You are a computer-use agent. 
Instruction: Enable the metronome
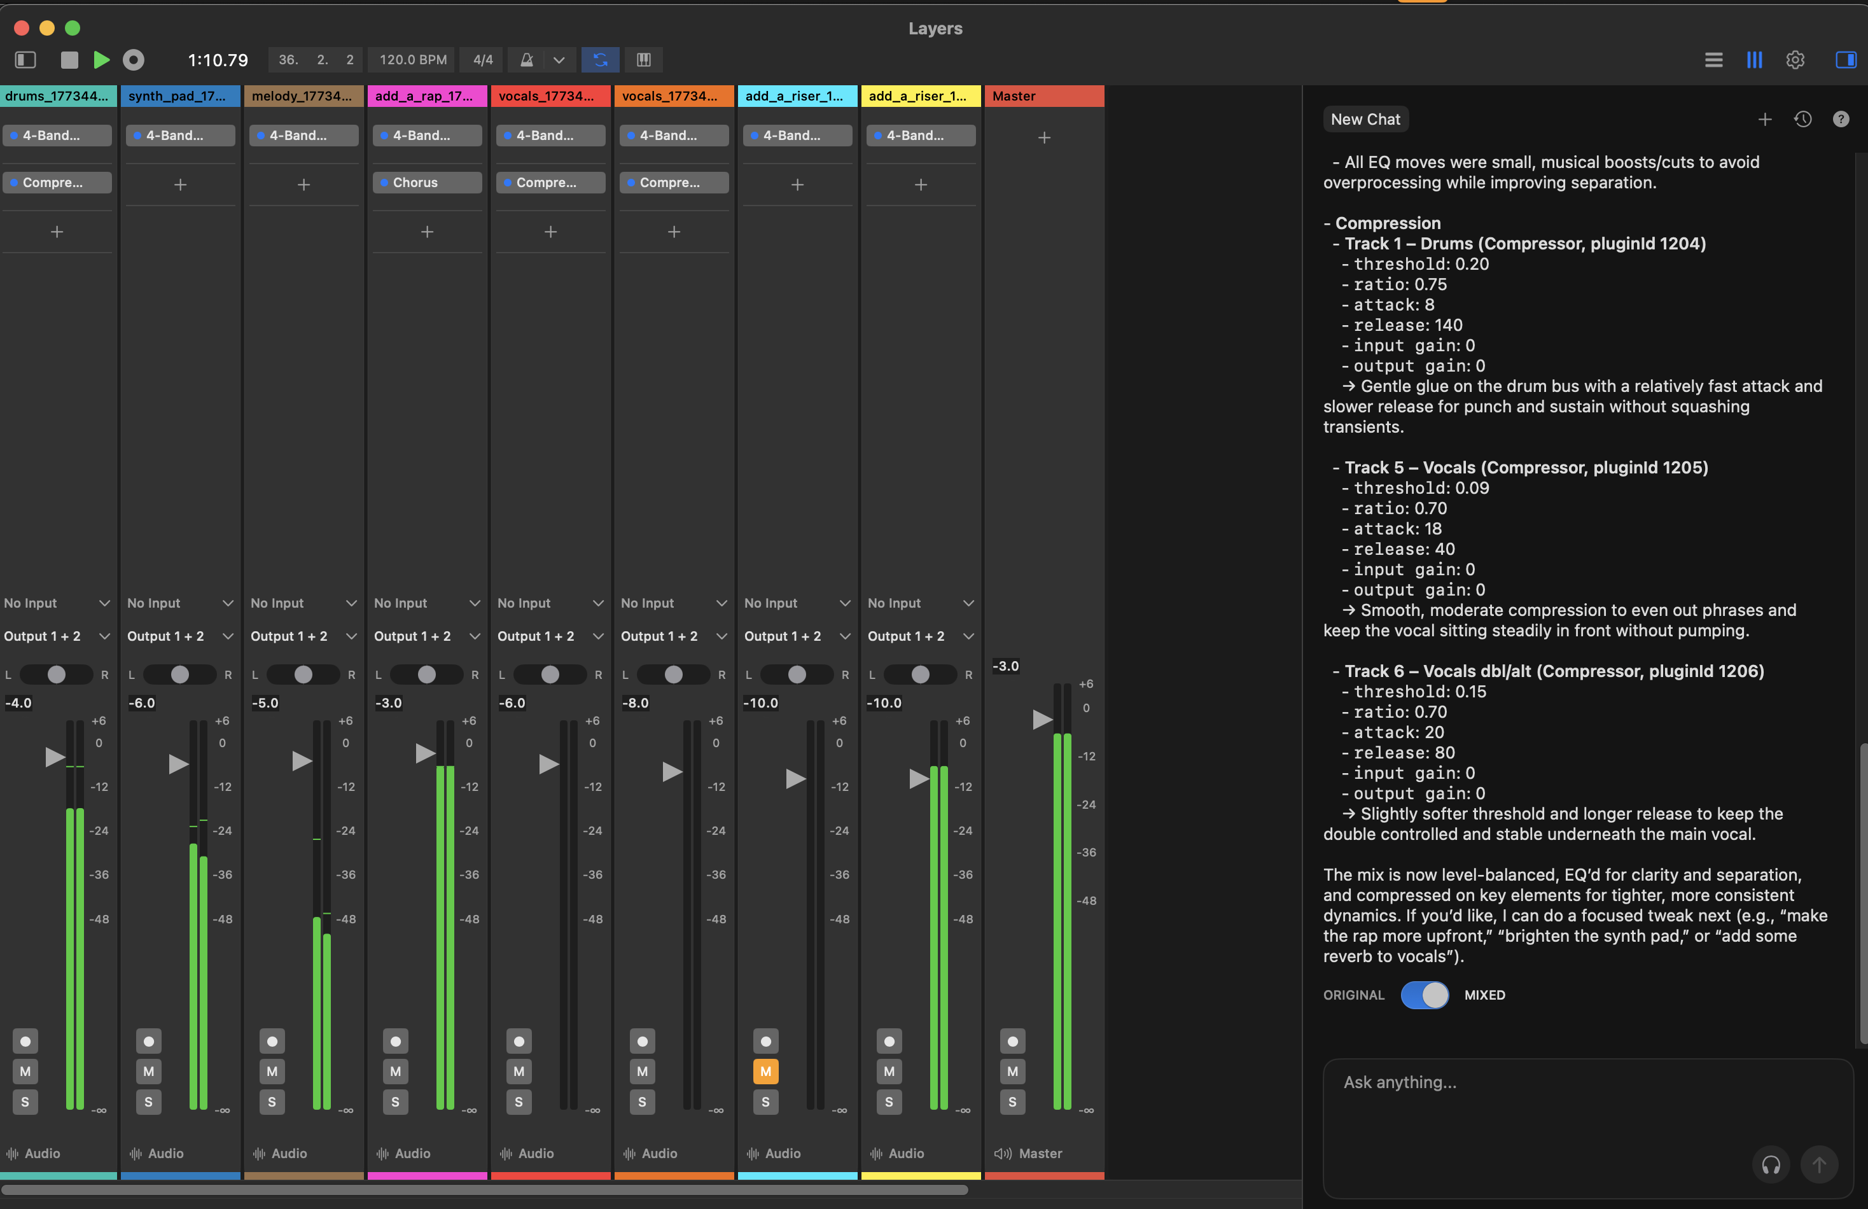pos(527,60)
